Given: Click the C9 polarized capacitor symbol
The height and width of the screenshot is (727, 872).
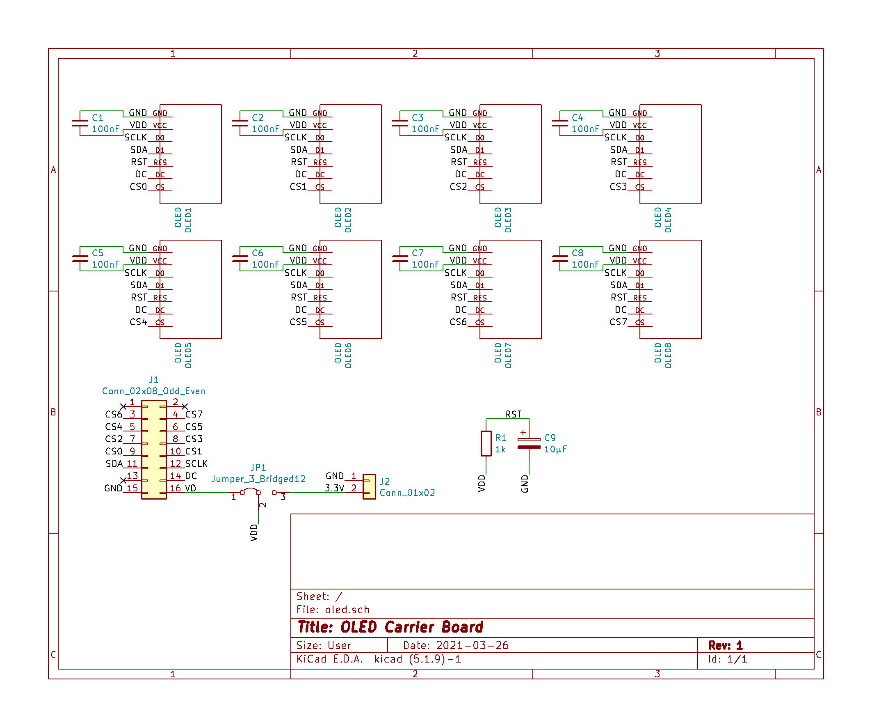Looking at the screenshot, I should click(x=529, y=443).
